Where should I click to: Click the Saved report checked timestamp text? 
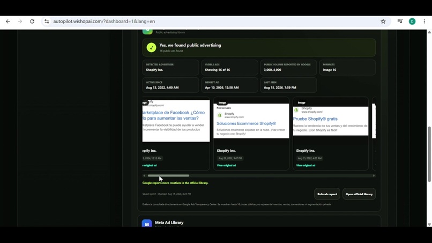click(167, 194)
